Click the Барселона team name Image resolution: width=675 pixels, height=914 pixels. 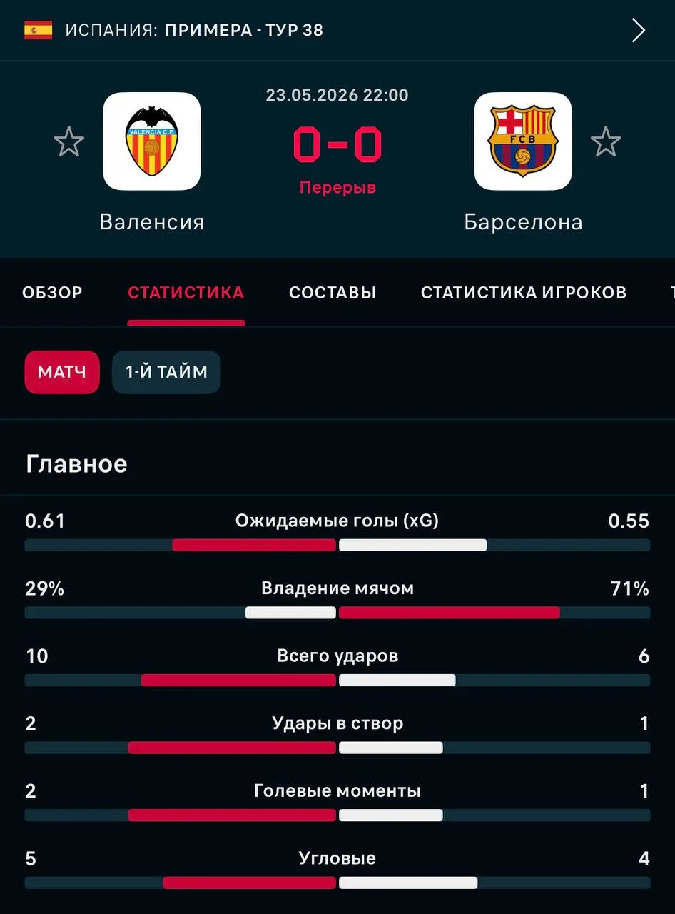523,222
